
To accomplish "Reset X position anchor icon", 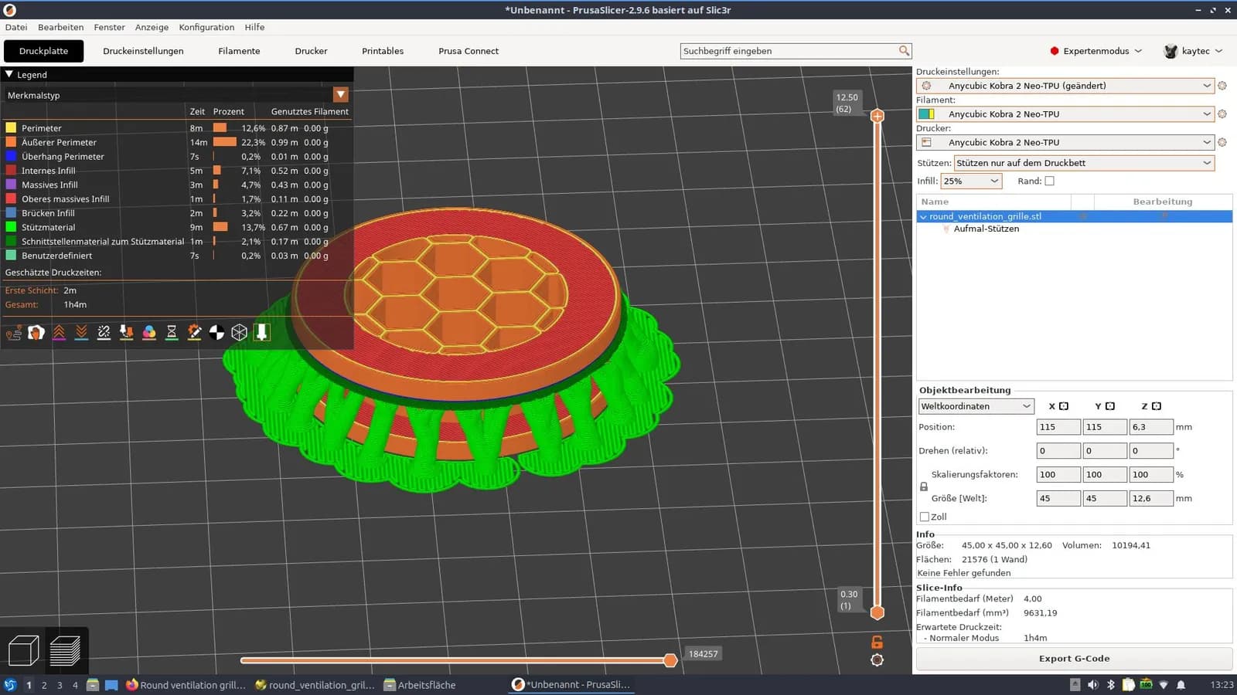I will tap(1064, 406).
